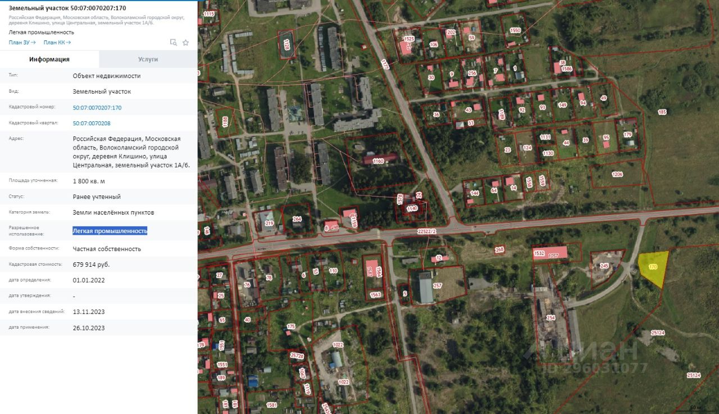Screen dimensions: 719x414
Task: Click parcel 175 on the map
Action: tap(290, 326)
